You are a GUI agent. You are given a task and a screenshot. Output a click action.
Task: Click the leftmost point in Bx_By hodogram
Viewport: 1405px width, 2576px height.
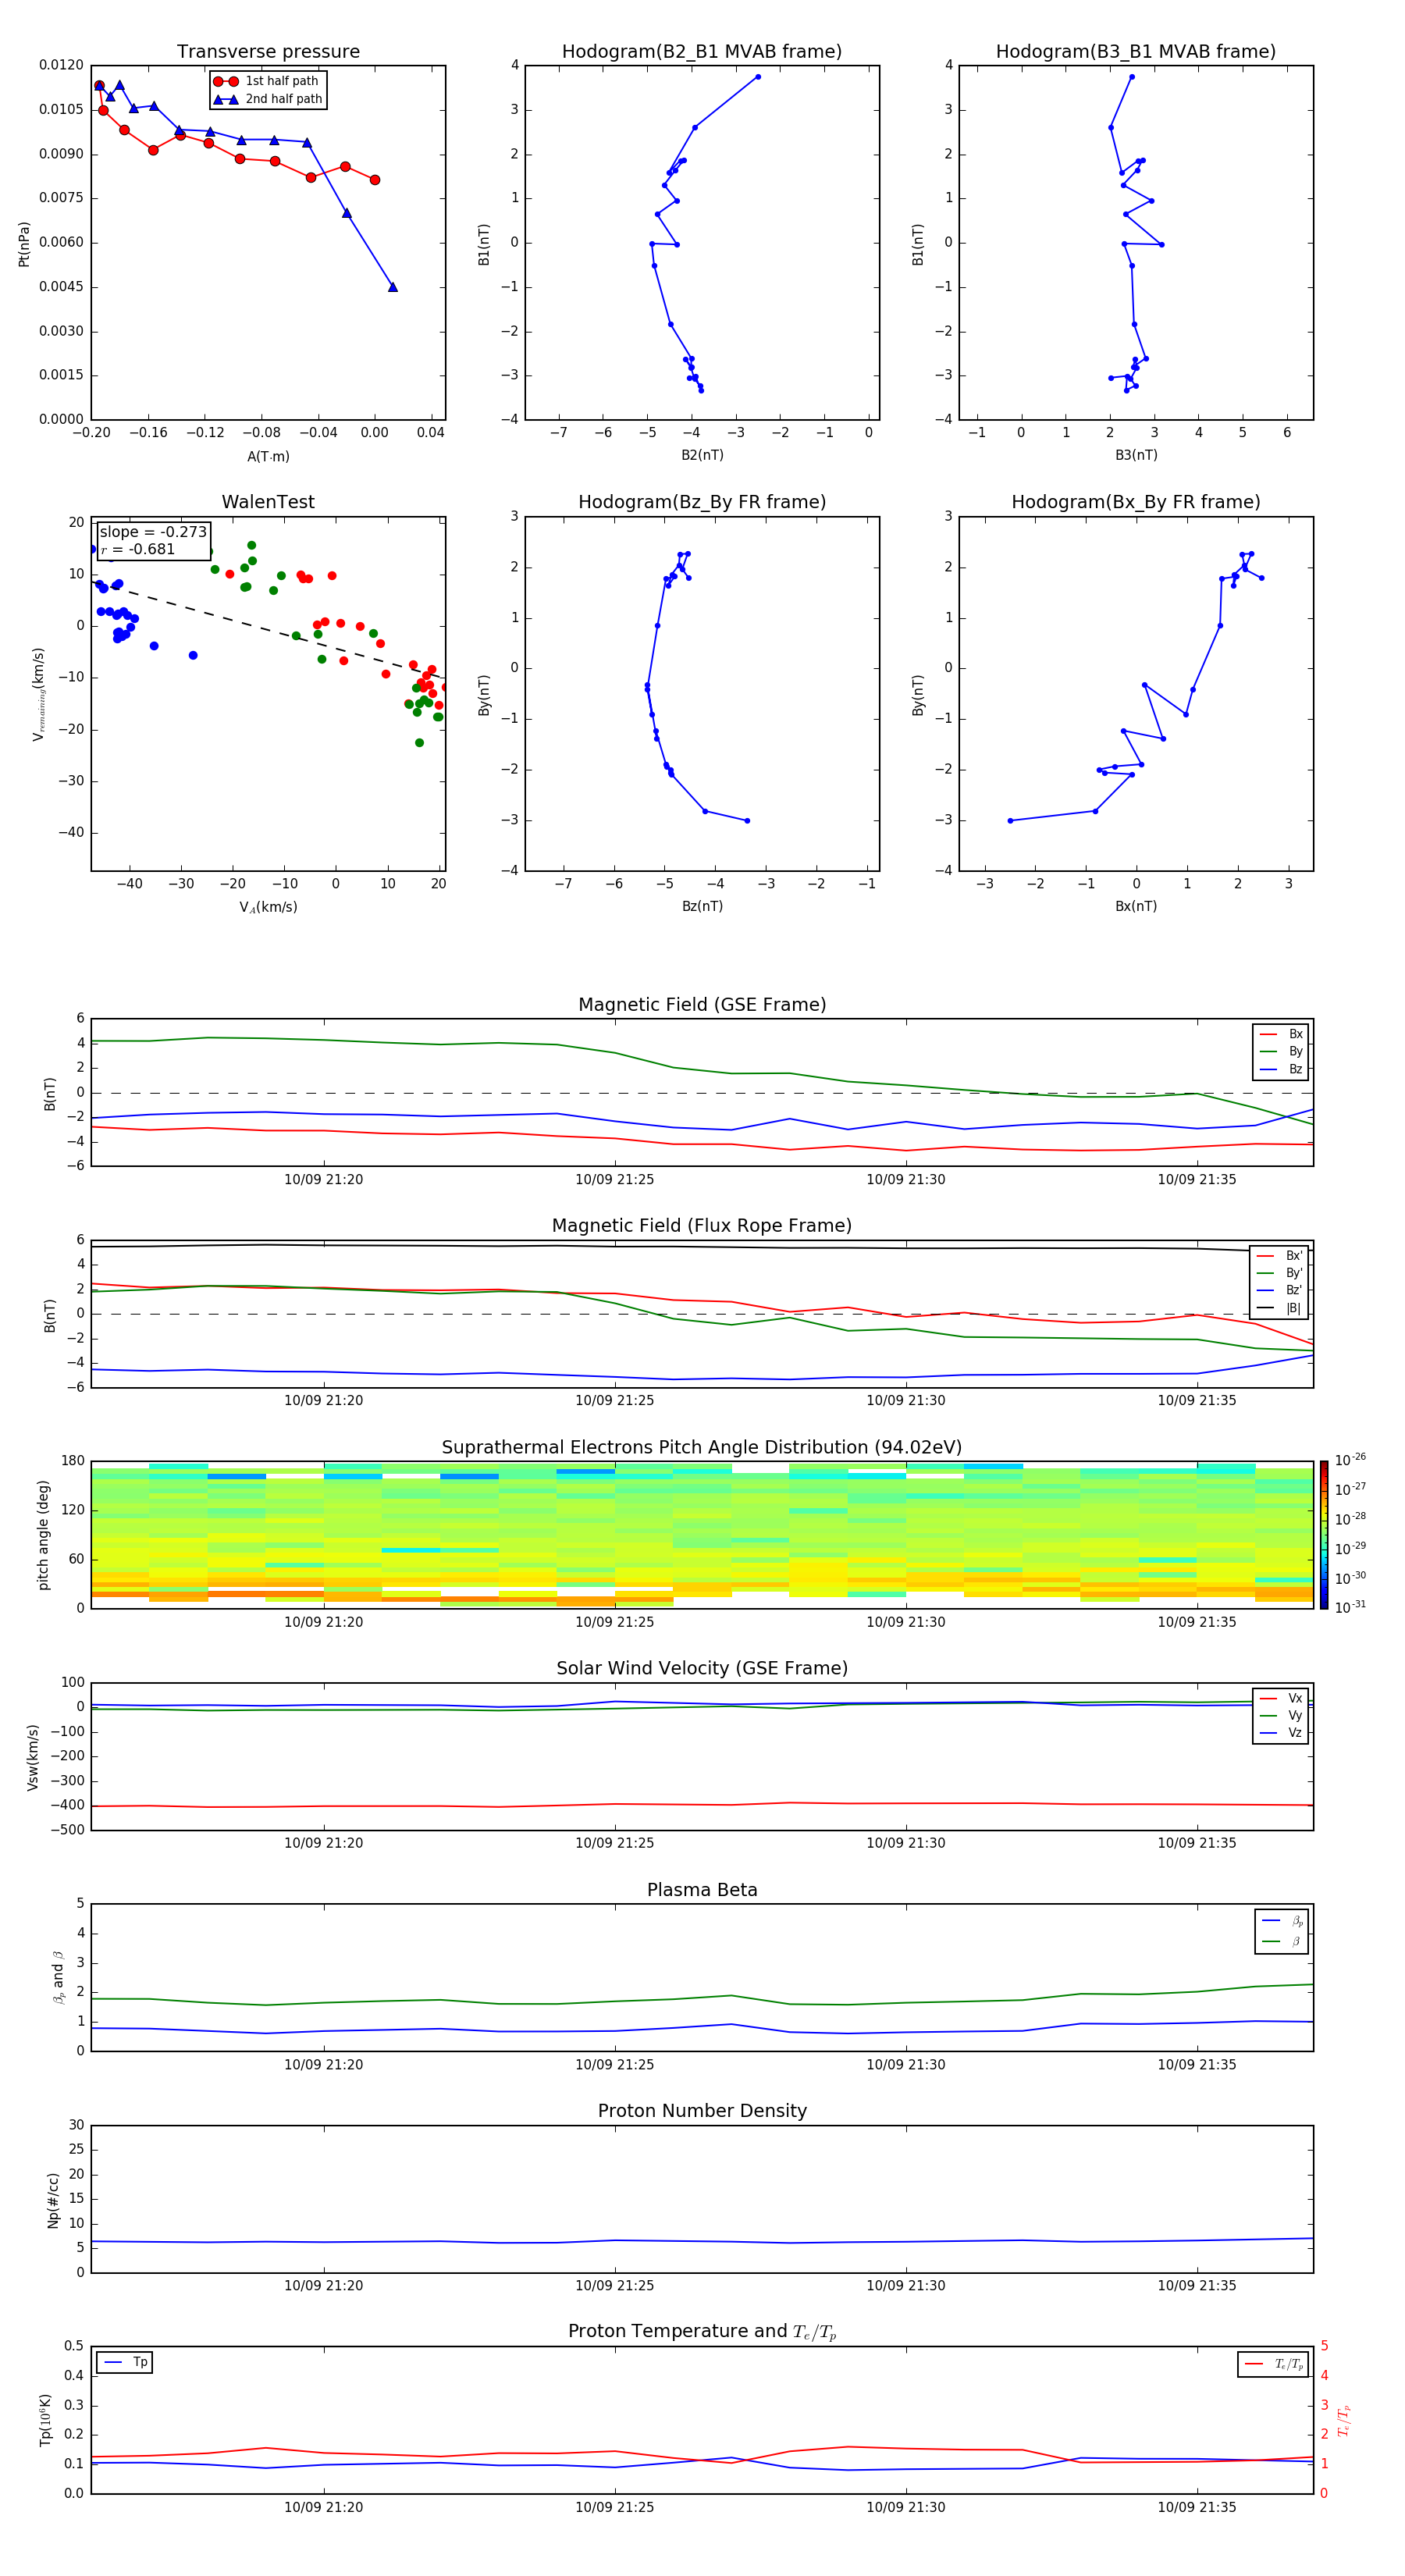(x=1010, y=820)
